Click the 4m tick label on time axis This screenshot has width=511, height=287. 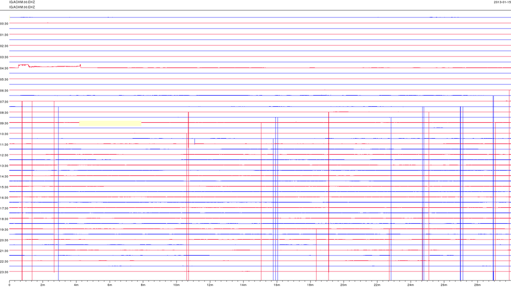[76, 285]
